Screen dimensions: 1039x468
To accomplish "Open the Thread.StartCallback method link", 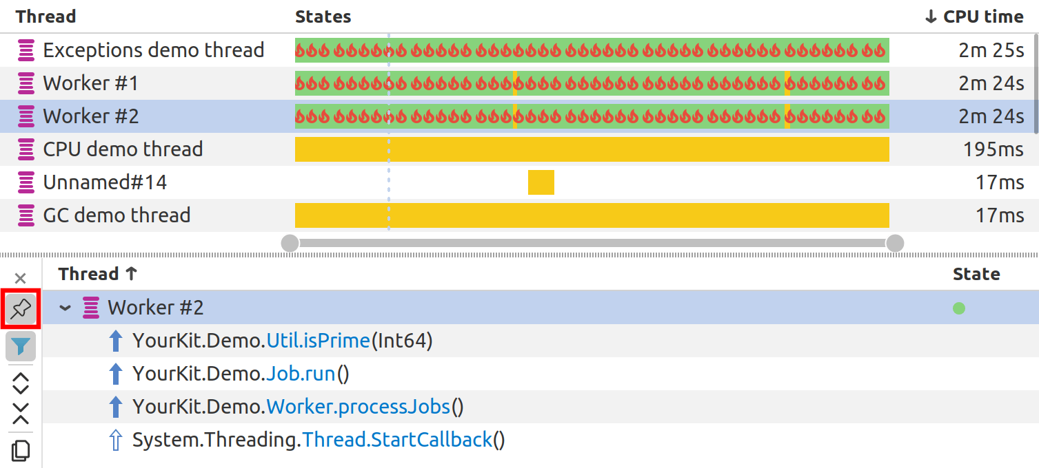I will point(397,440).
